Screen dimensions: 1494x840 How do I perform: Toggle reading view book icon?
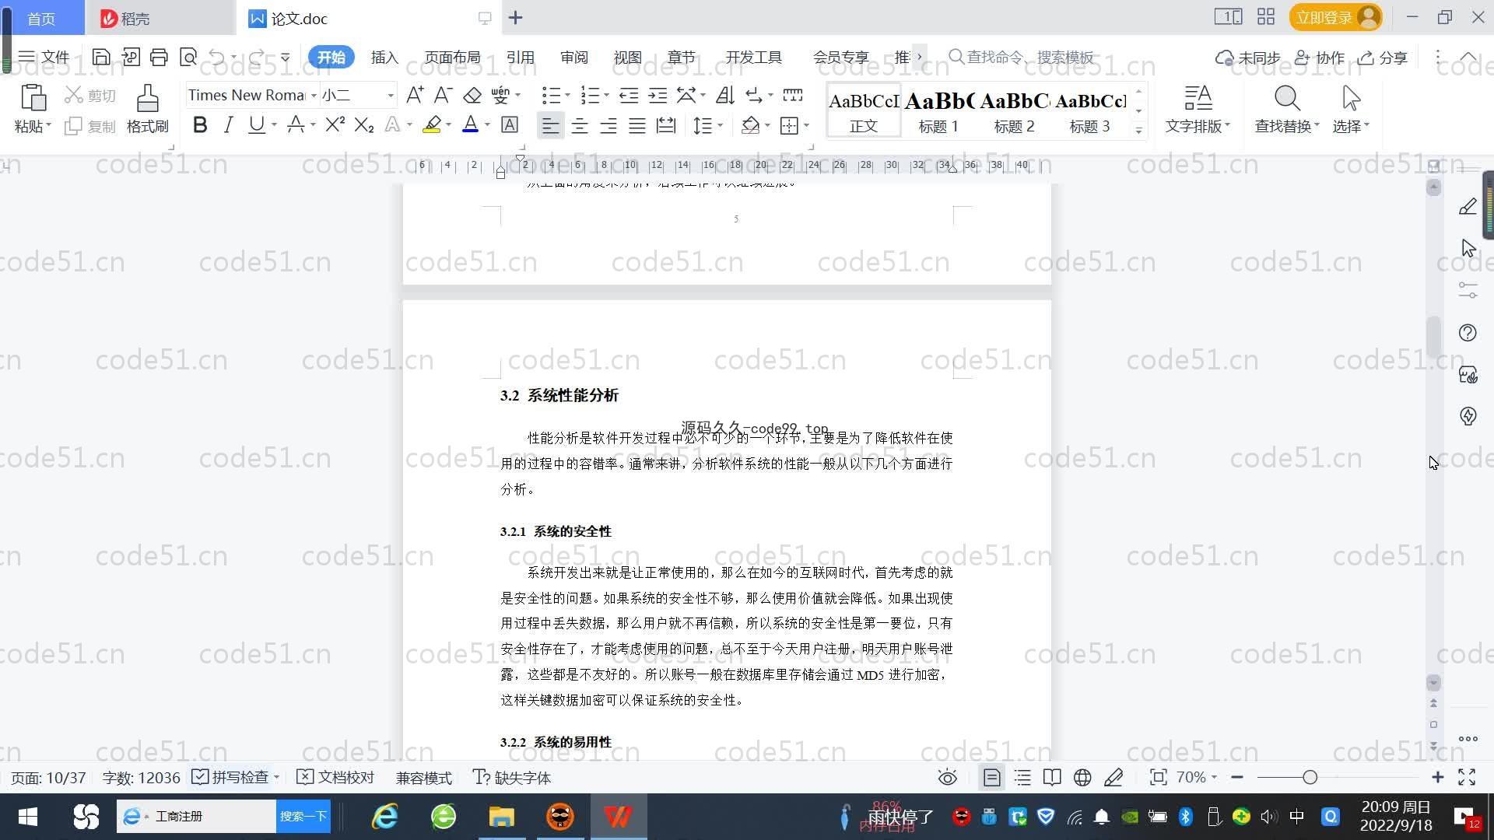pyautogui.click(x=1052, y=777)
